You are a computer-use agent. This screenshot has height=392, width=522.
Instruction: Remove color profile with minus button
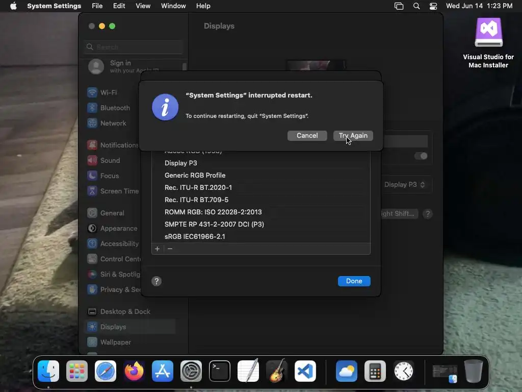(x=170, y=249)
